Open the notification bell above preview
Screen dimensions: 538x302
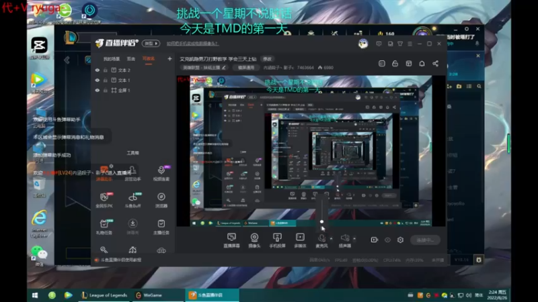422,64
